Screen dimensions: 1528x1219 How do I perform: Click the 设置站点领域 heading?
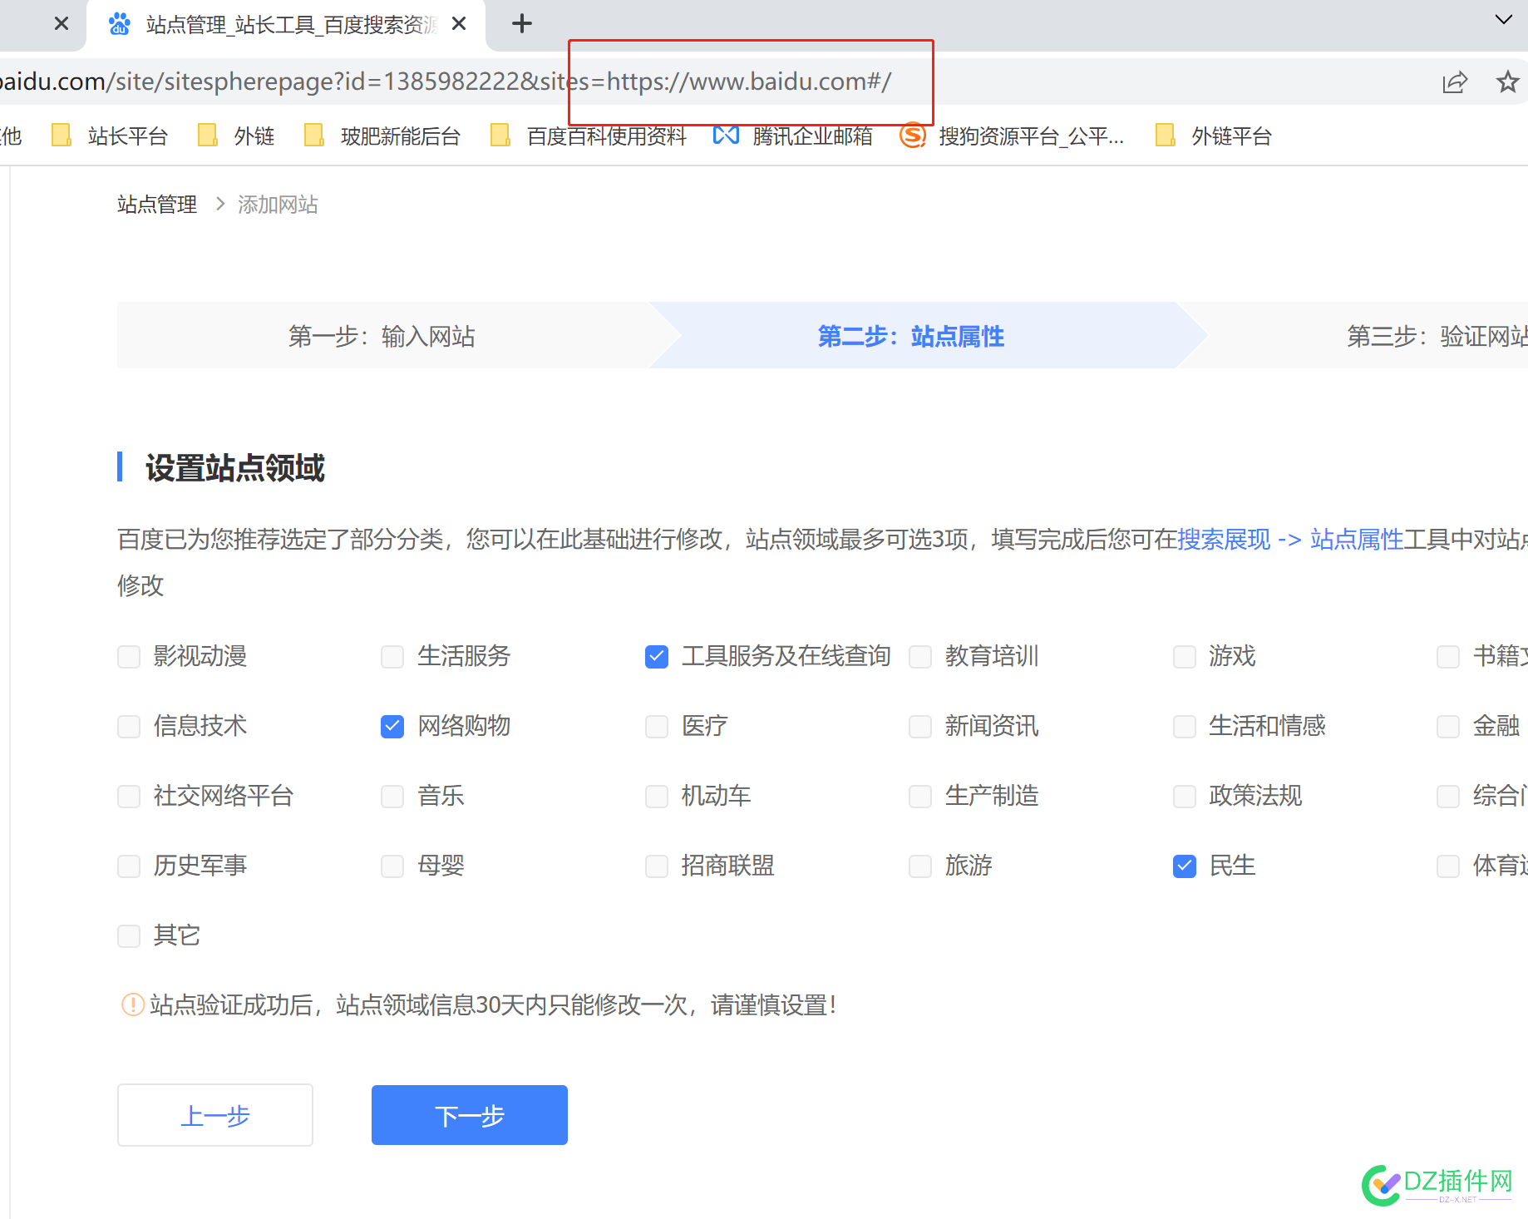coord(235,468)
